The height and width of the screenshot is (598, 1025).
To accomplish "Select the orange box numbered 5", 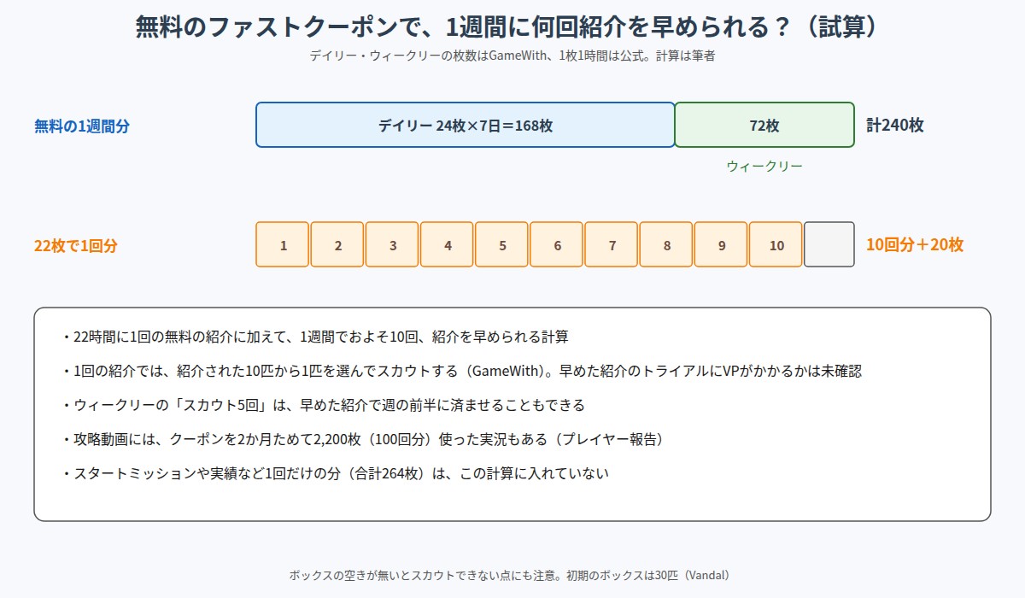I will coord(502,244).
